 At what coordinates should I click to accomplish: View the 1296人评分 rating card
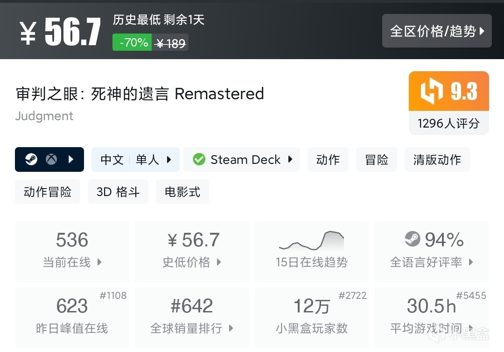point(448,123)
